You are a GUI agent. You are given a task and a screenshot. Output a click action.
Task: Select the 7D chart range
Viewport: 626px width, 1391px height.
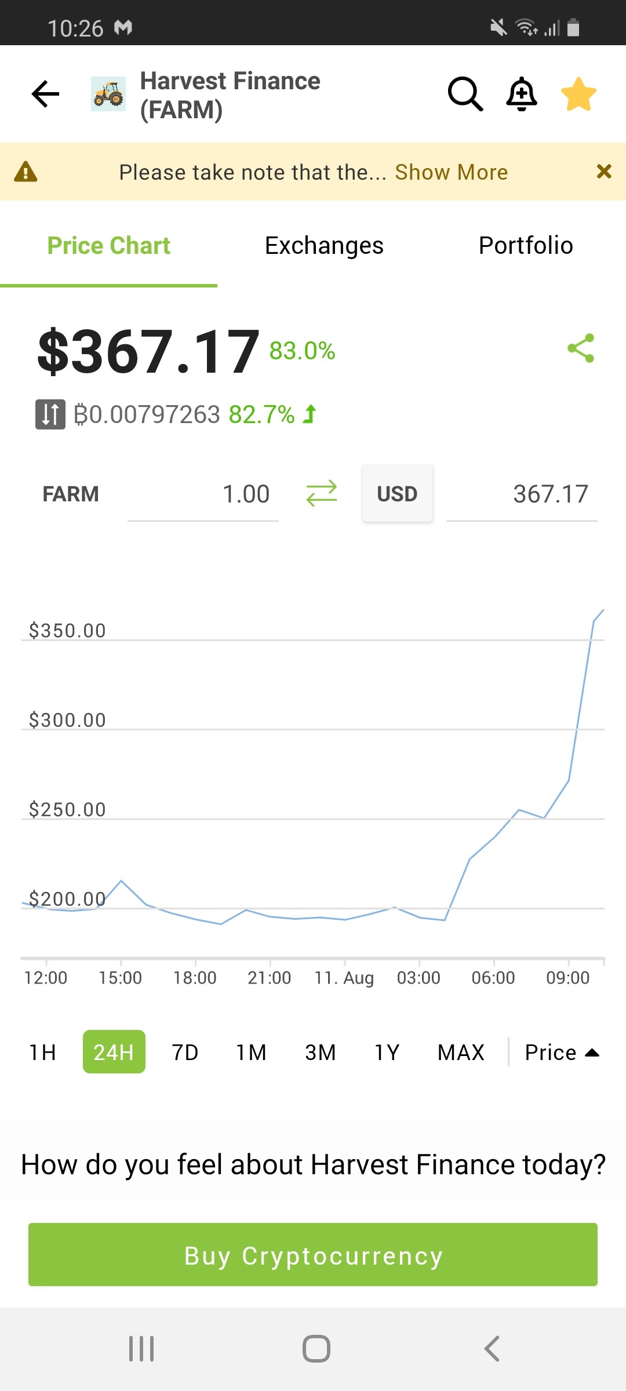coord(185,1052)
